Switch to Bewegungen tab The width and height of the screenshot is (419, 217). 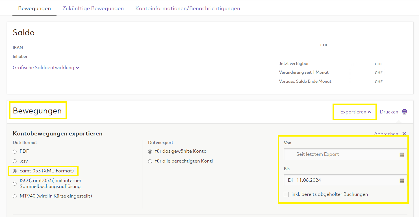(34, 8)
